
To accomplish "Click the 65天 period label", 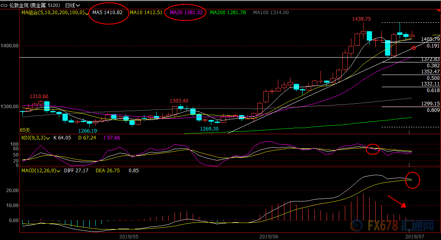I will [x=25, y=131].
